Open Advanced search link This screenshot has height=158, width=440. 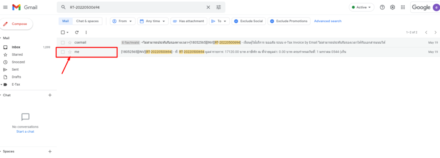coord(328,21)
